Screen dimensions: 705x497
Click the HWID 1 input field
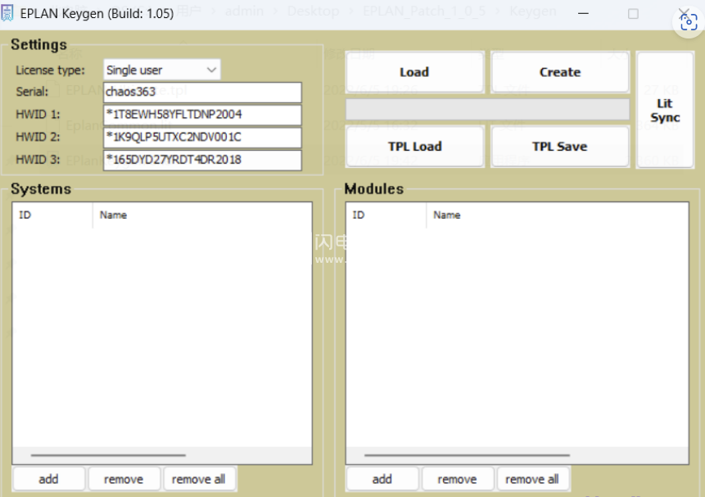(x=202, y=115)
